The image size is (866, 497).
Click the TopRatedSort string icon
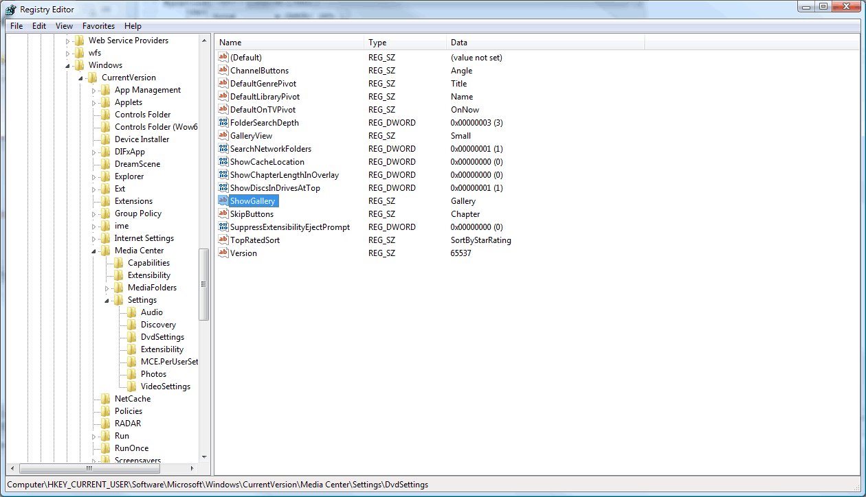click(x=223, y=240)
